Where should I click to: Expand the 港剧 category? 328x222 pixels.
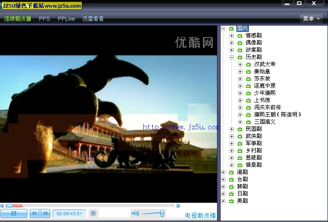(x=223, y=173)
